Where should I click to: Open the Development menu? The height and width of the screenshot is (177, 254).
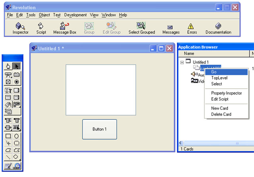click(75, 15)
